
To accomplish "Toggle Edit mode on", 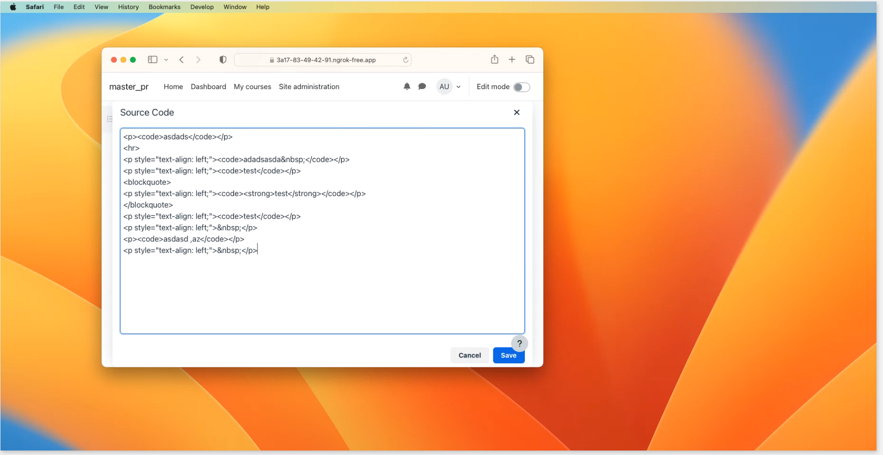I will tap(521, 87).
